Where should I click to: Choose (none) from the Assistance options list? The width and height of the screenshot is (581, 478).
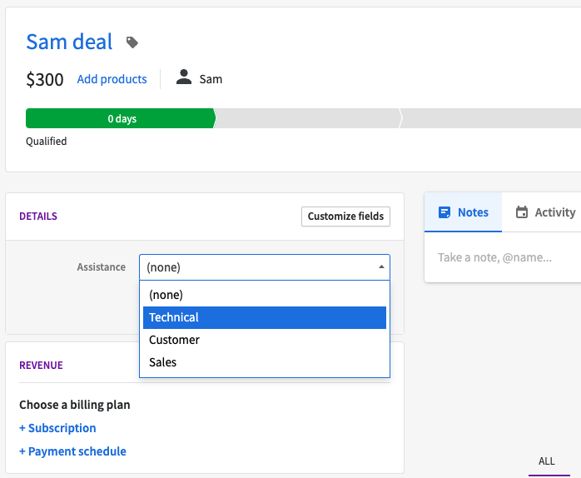pyautogui.click(x=265, y=295)
